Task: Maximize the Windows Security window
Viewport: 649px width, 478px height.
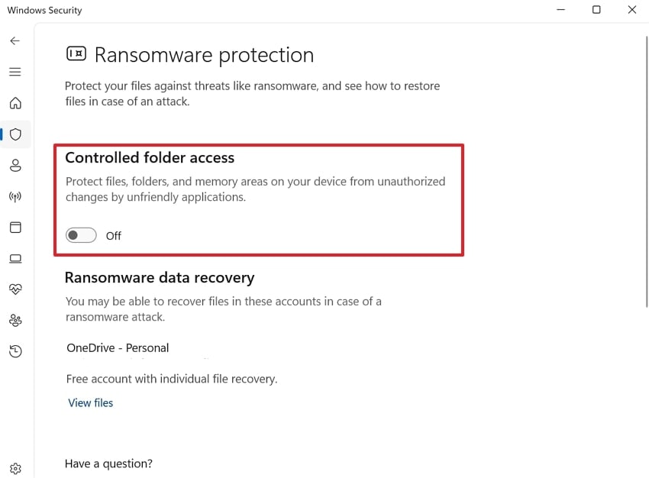Action: pyautogui.click(x=596, y=9)
